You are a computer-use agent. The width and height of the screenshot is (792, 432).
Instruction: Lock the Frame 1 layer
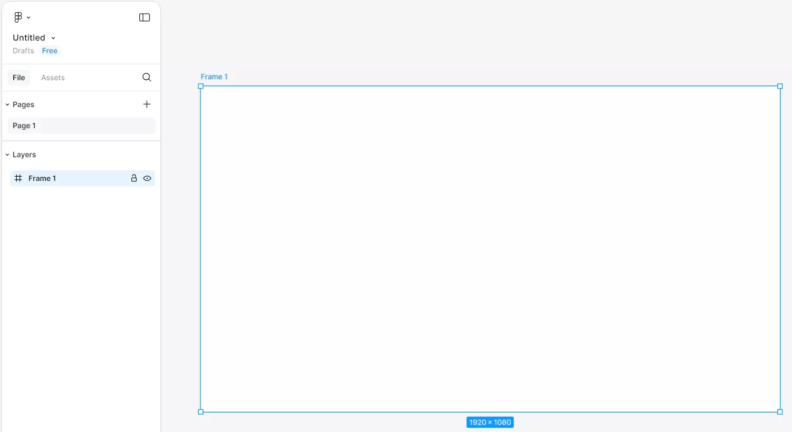click(x=134, y=178)
